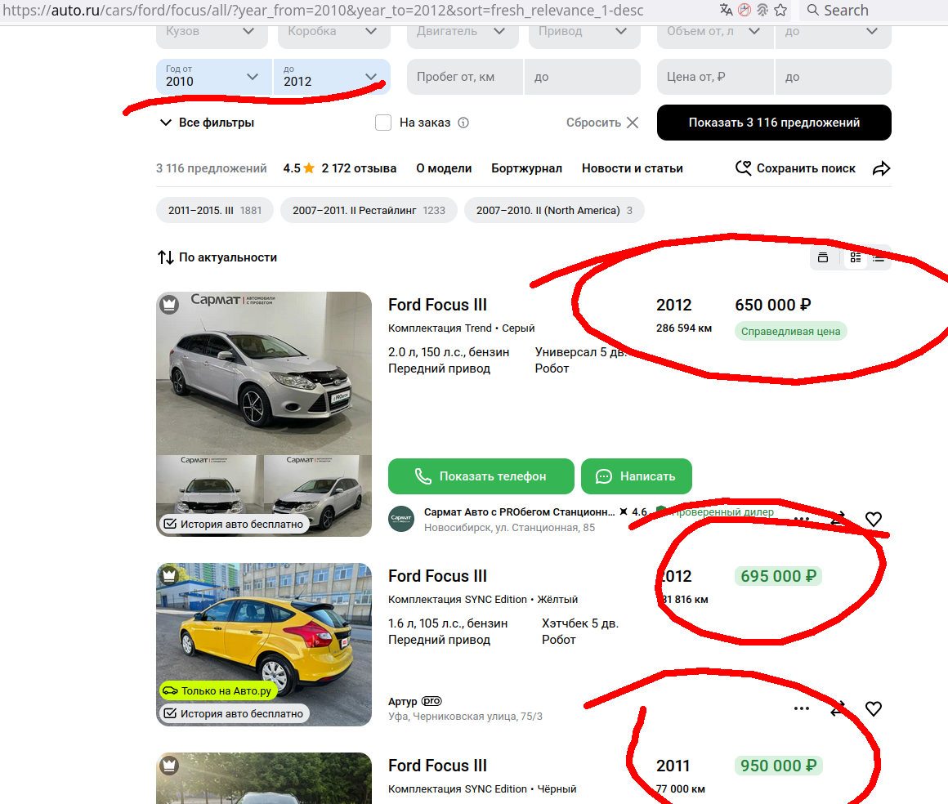Open the year до 2012 dropdown
Screen dimensions: 948x804
[332, 77]
